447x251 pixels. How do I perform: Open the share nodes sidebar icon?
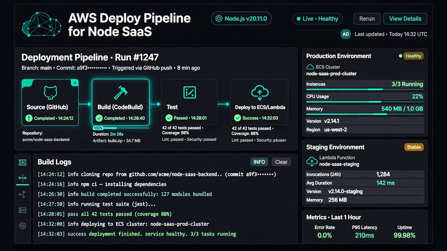pos(22,194)
